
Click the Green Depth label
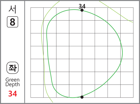[13, 82]
